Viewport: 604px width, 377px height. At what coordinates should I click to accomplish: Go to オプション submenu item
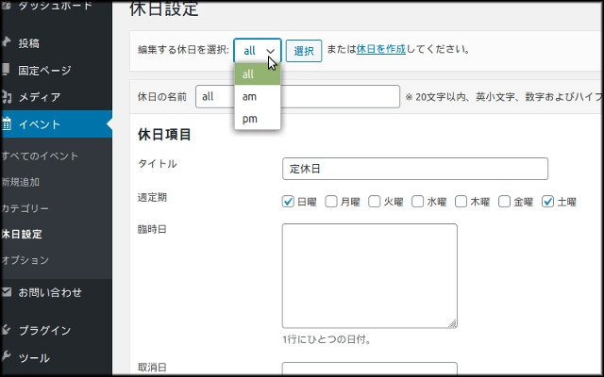tap(25, 260)
